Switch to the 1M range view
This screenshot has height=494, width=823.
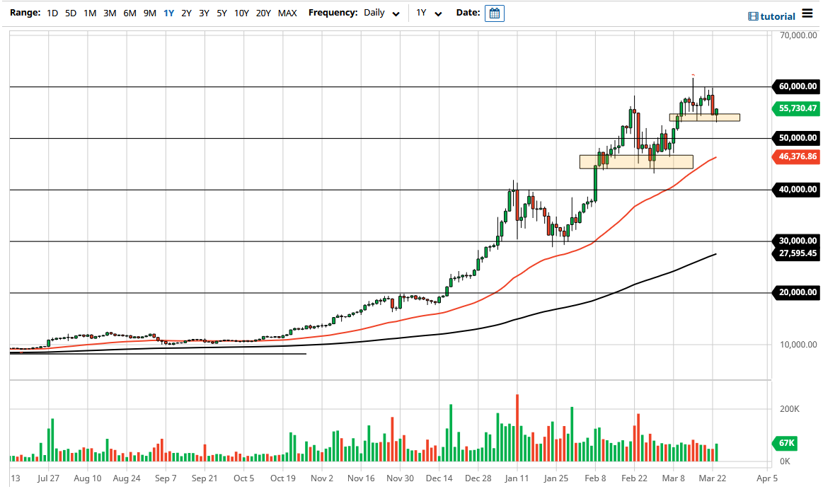pos(90,13)
